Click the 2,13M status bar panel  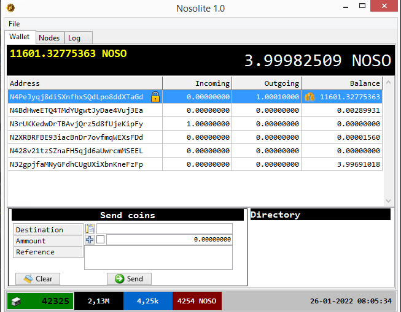coord(99,302)
